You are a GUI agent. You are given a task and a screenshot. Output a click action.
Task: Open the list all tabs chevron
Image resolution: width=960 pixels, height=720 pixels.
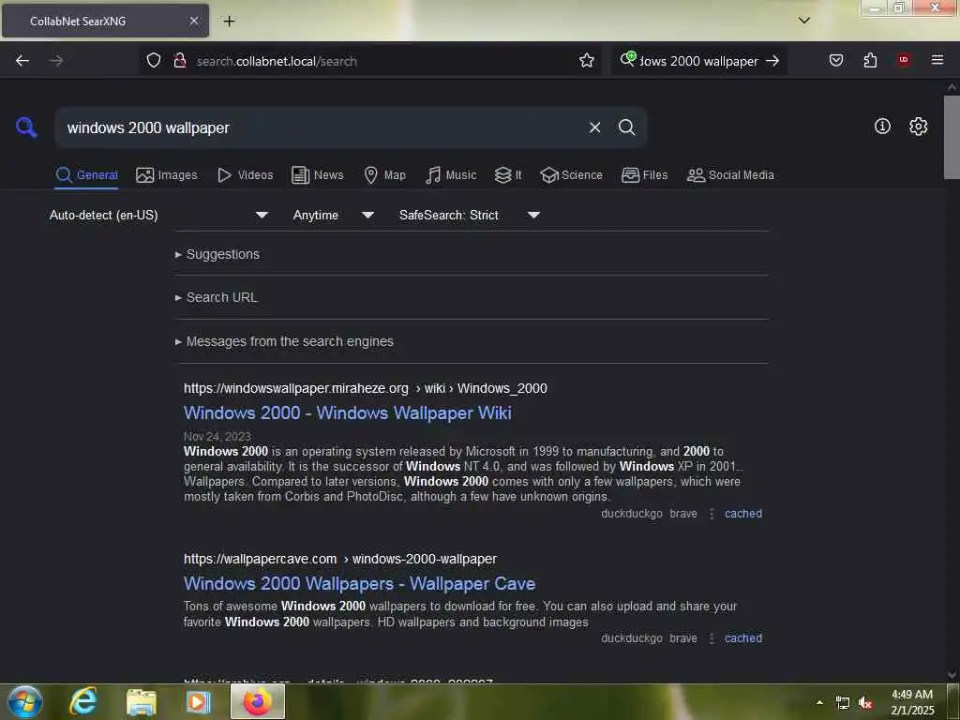[804, 21]
